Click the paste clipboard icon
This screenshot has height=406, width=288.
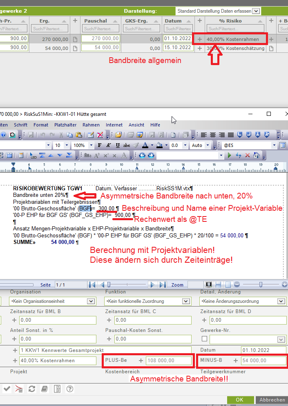(x=78, y=135)
